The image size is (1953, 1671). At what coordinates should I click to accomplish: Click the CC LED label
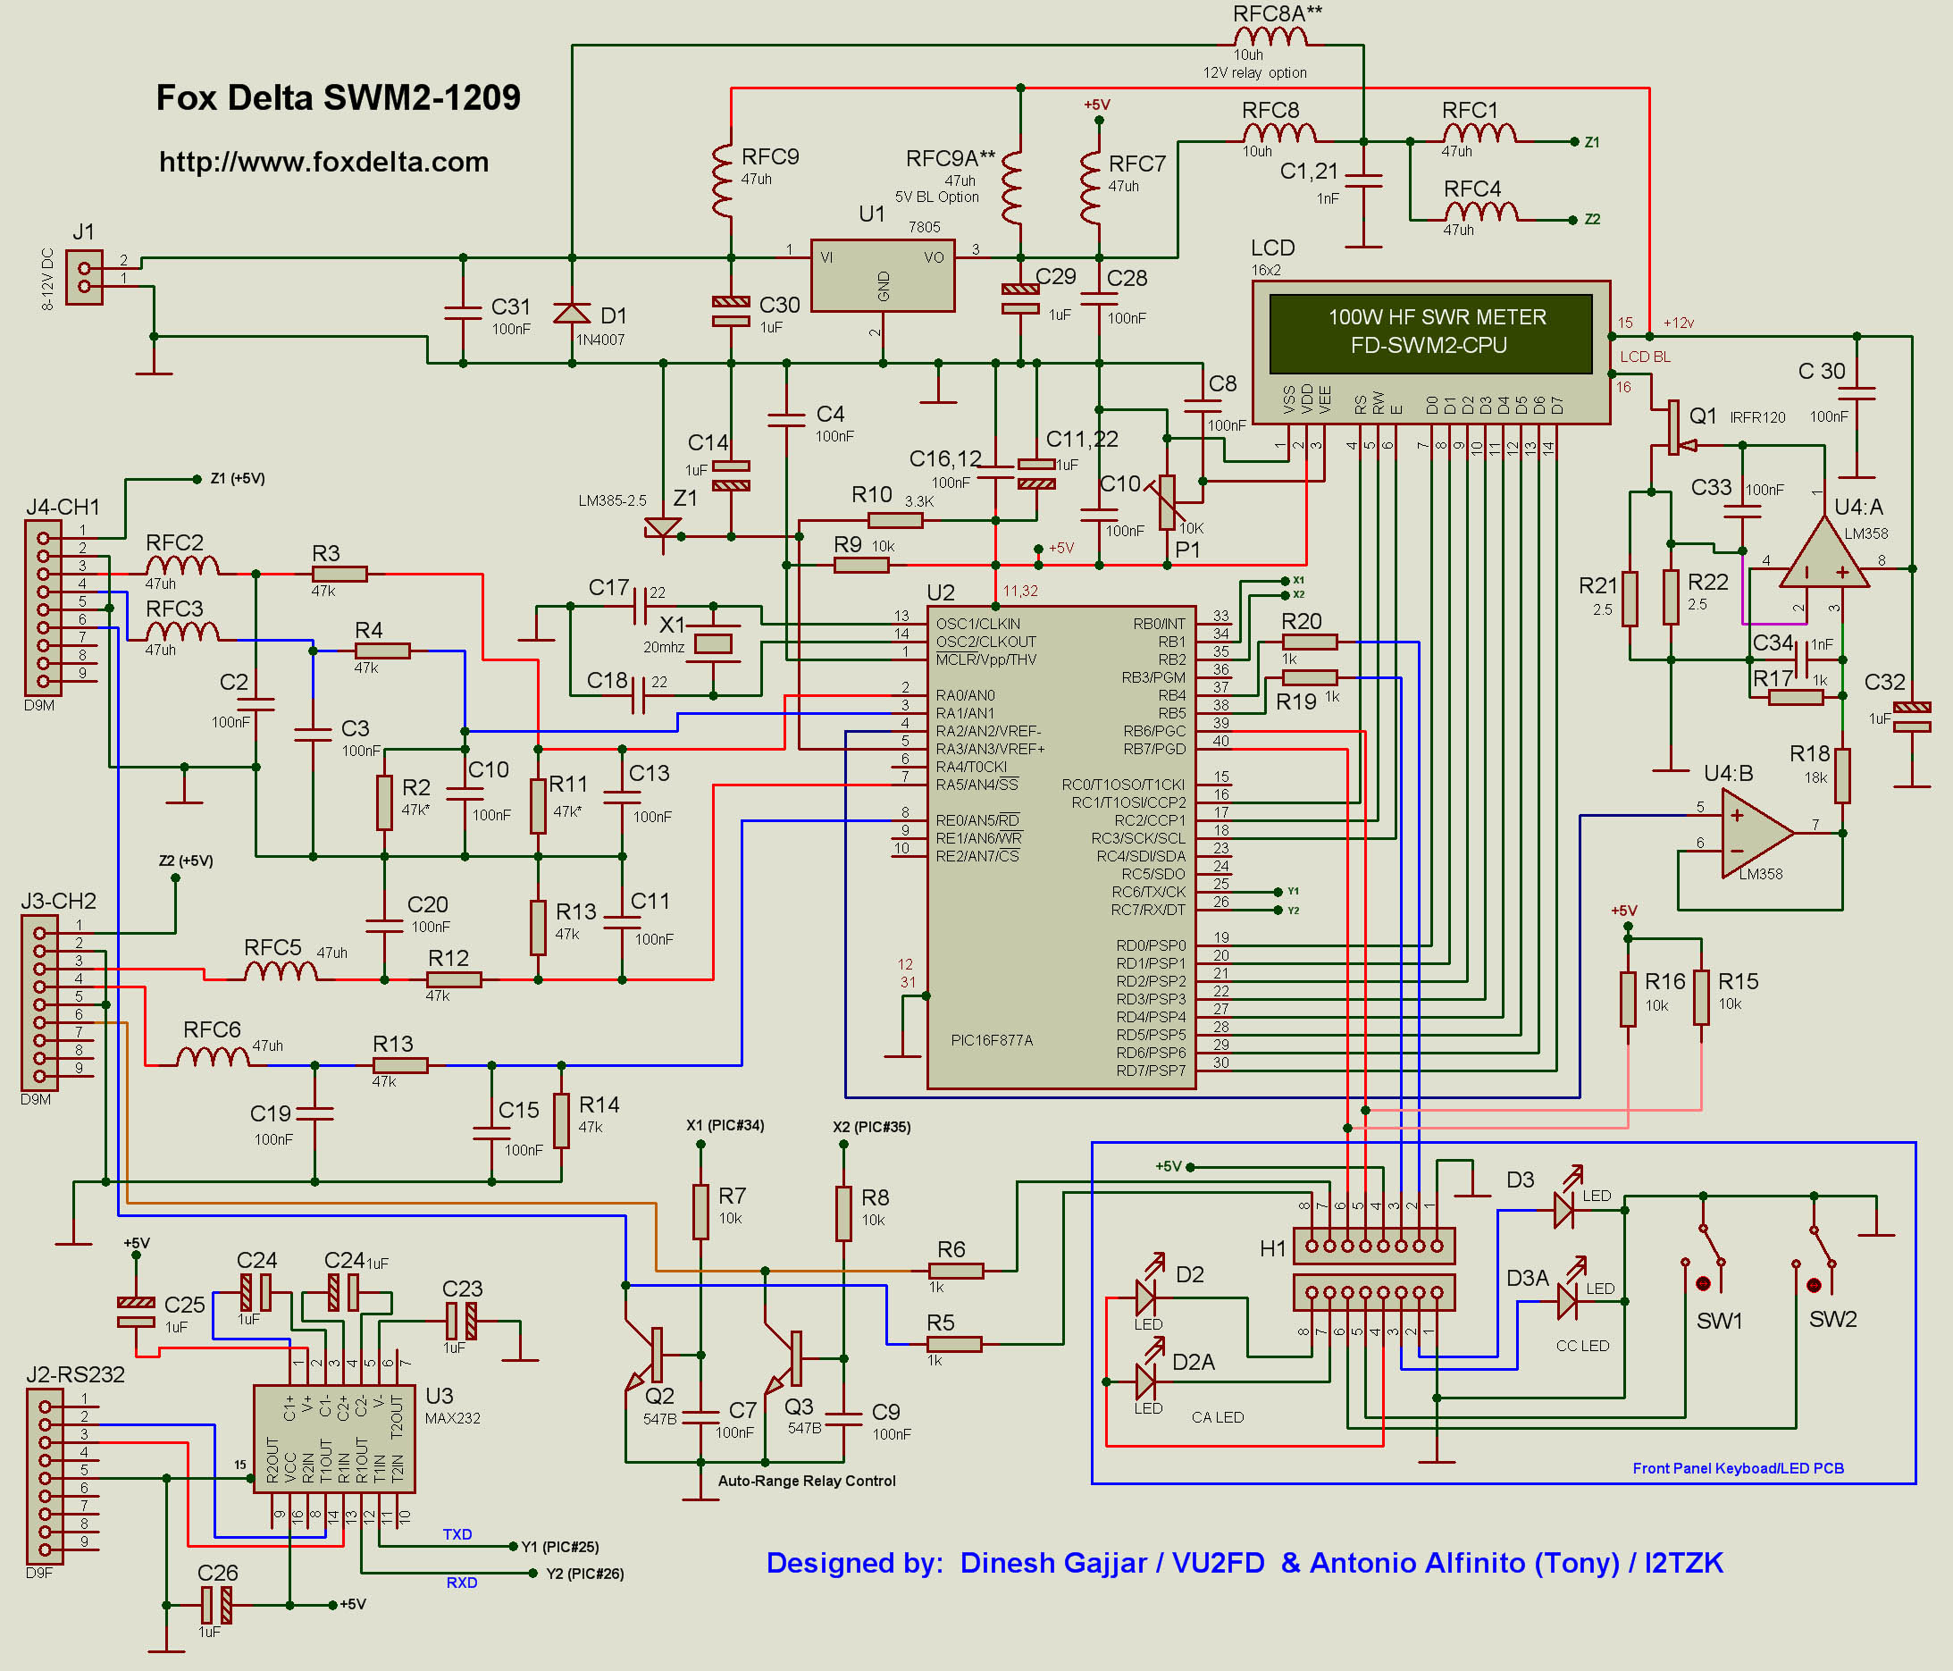pyautogui.click(x=1582, y=1346)
